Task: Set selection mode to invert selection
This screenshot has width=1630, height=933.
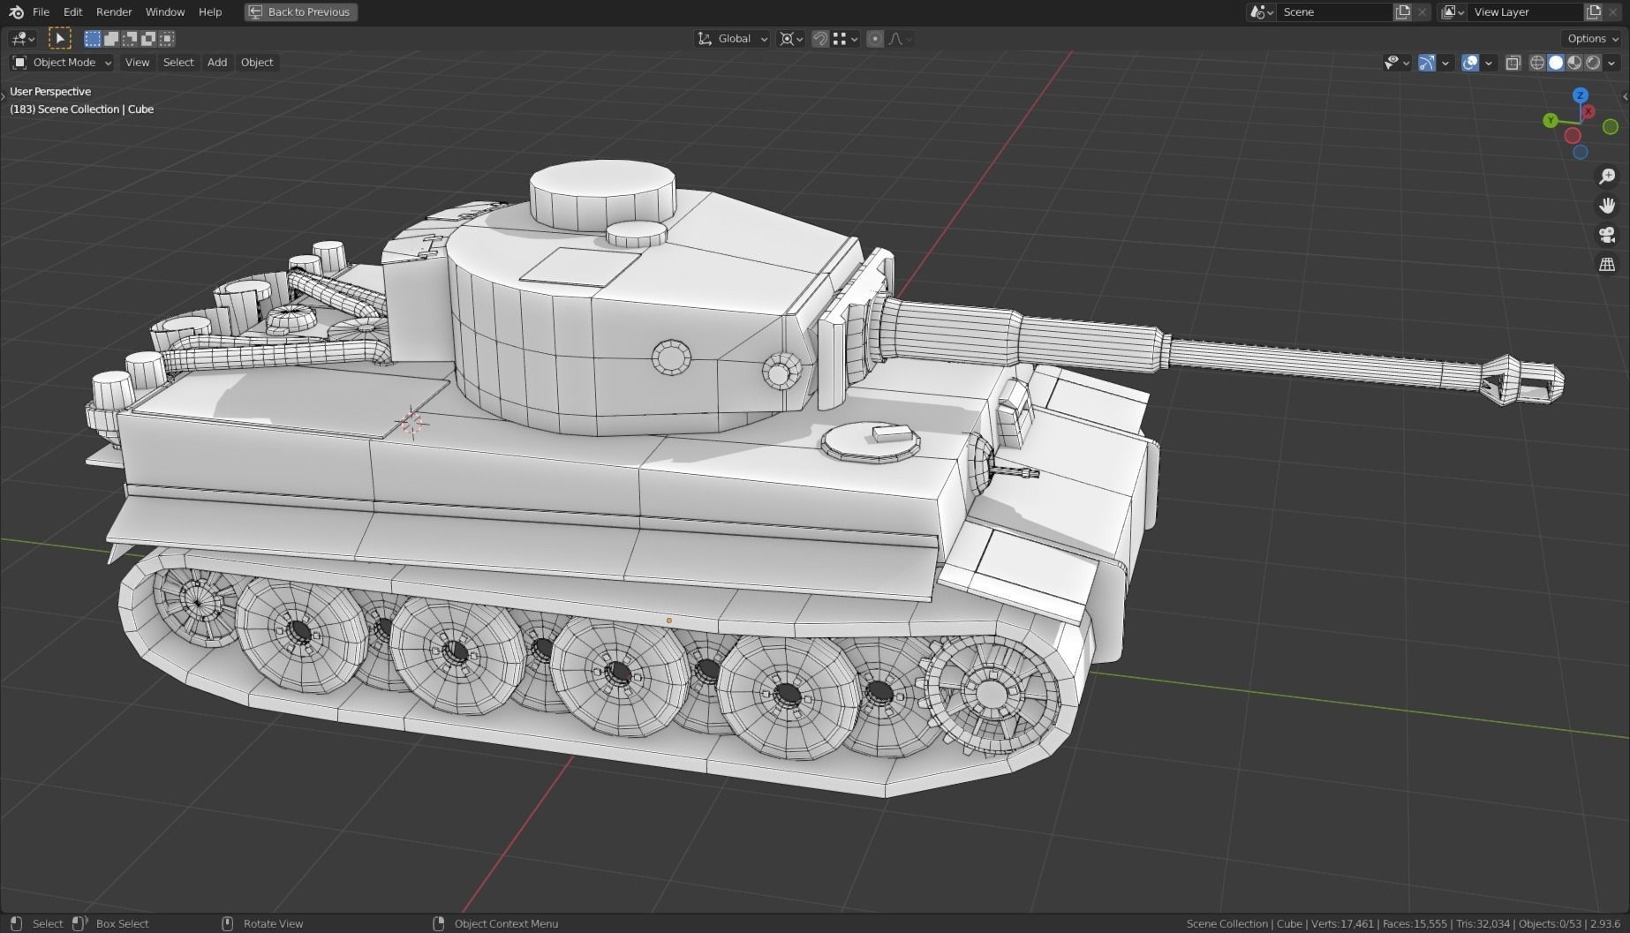Action: tap(148, 38)
